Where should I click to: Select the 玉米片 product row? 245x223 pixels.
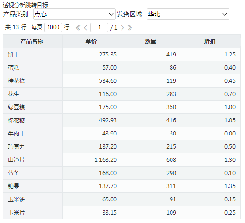coord(122,213)
